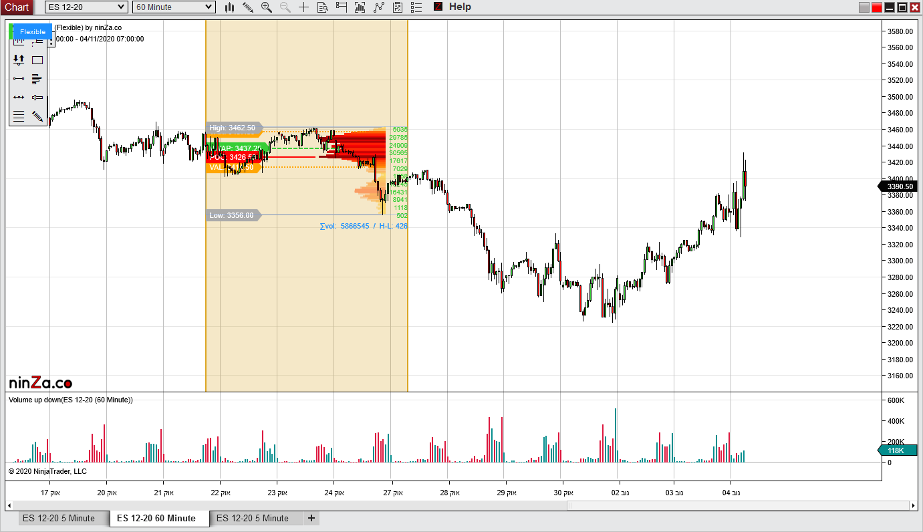Open the data box icon

pos(323,7)
